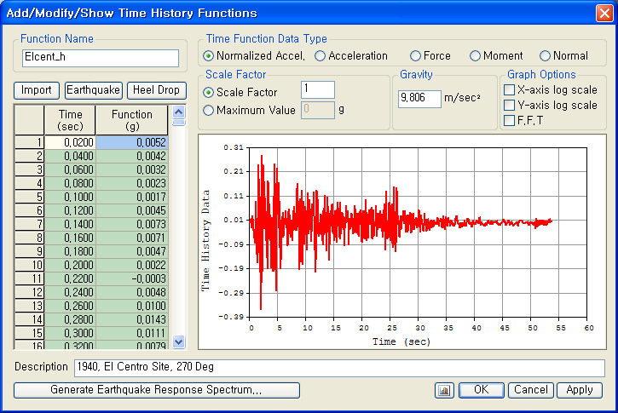This screenshot has width=618, height=413.
Task: Click the Function (g) column header
Action: 132,120
